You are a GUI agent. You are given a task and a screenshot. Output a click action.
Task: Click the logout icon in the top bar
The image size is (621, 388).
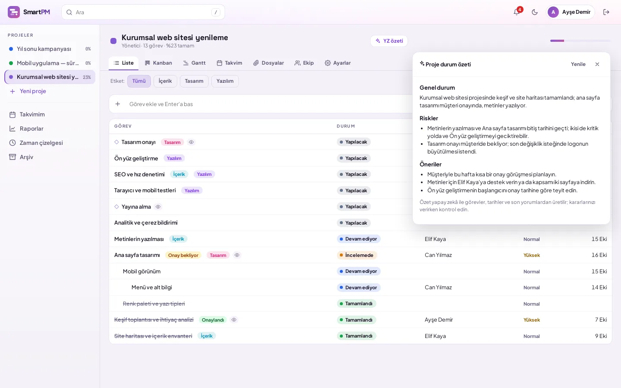[606, 12]
